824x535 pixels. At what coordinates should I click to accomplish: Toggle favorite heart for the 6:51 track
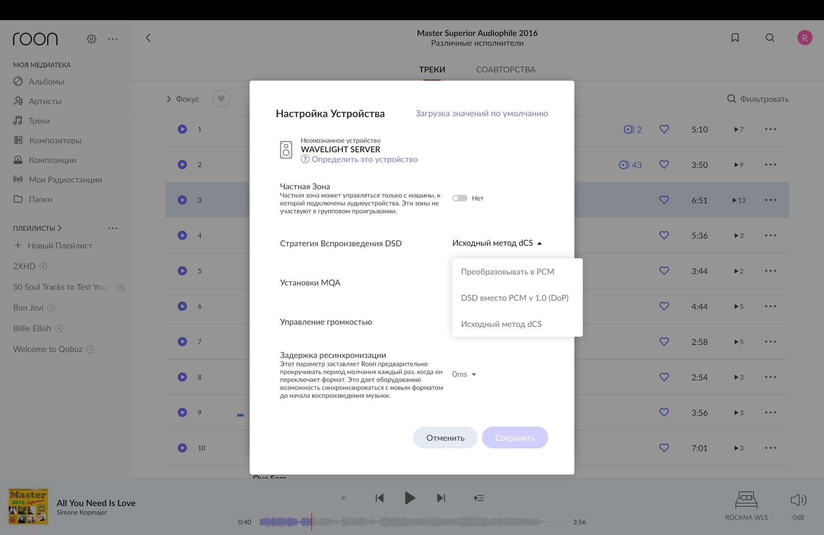(x=664, y=200)
